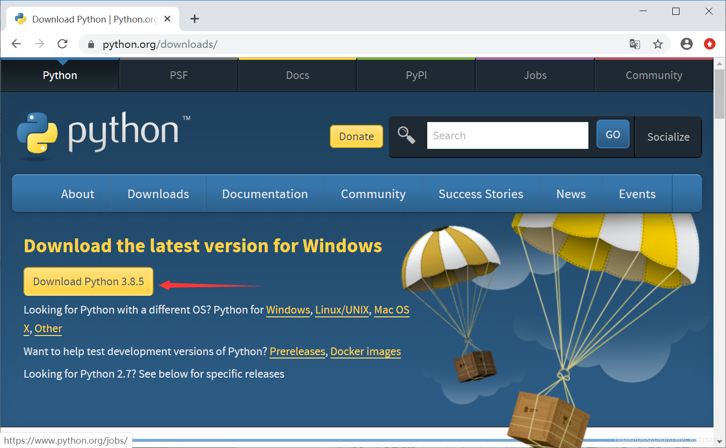Click the browser forward arrow

pos(39,44)
